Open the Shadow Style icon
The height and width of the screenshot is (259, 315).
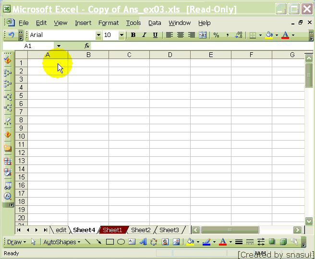(272, 241)
